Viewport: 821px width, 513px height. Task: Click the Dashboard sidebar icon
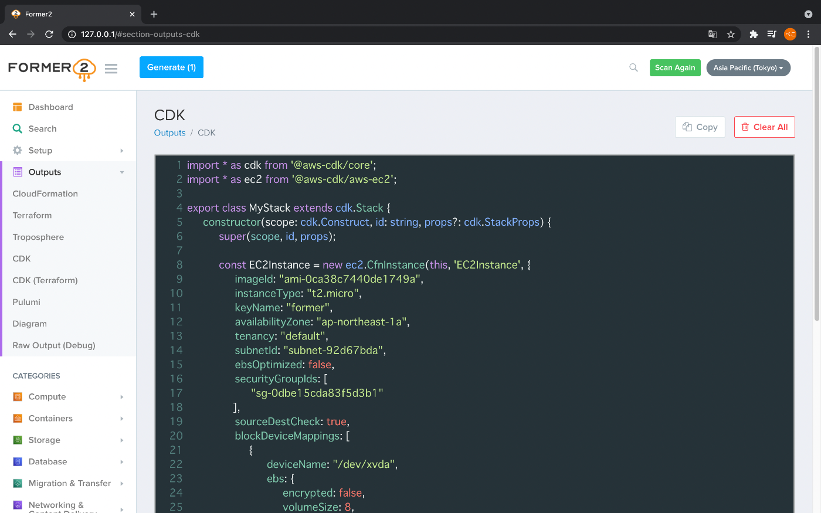(18, 107)
